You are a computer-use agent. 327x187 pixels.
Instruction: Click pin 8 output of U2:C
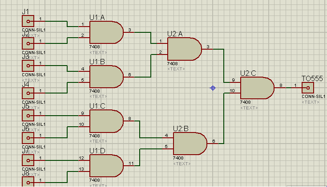[280, 87]
